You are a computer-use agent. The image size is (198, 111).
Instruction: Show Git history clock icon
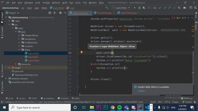tap(174, 8)
